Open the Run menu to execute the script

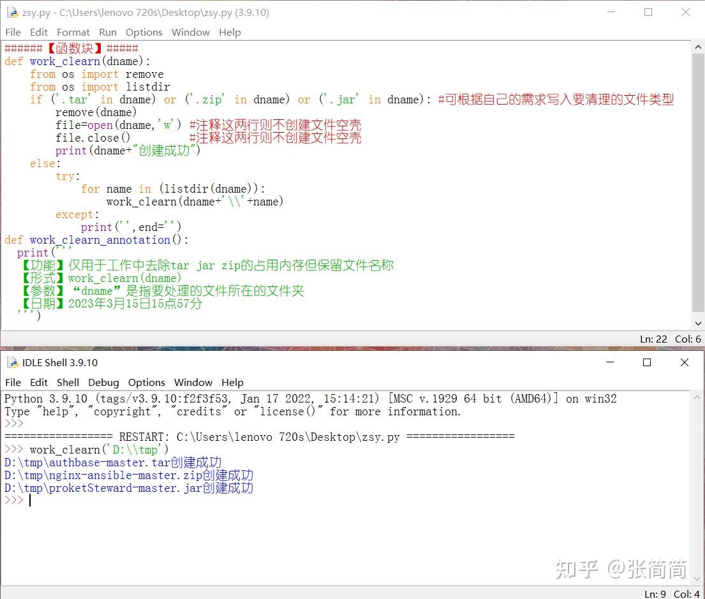click(x=107, y=32)
